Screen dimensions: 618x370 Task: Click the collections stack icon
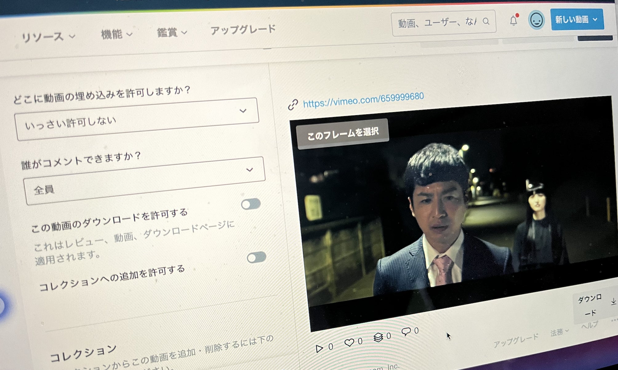tap(378, 337)
